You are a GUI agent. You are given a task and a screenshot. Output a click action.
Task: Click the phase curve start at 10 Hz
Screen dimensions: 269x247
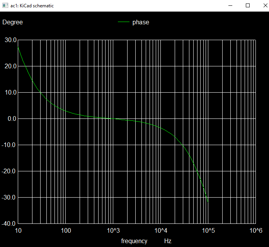[18, 47]
